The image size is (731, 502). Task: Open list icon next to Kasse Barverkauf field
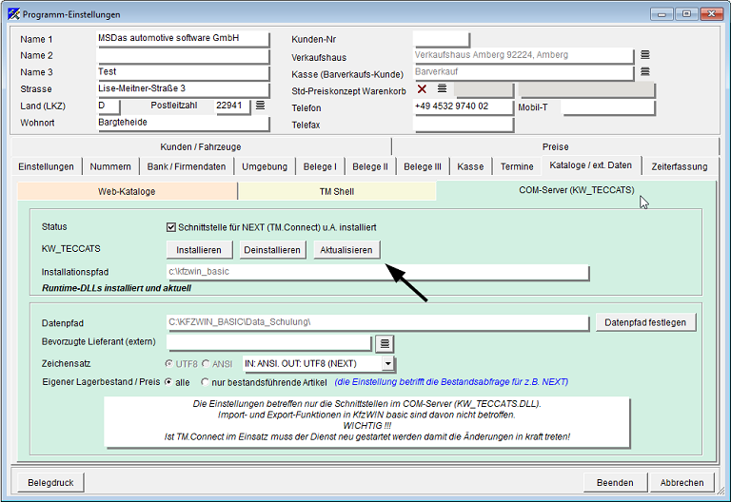point(644,71)
